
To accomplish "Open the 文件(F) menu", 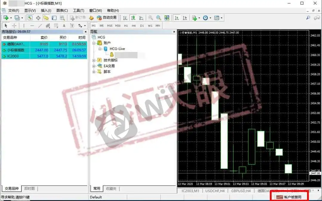I will pos(13,10).
